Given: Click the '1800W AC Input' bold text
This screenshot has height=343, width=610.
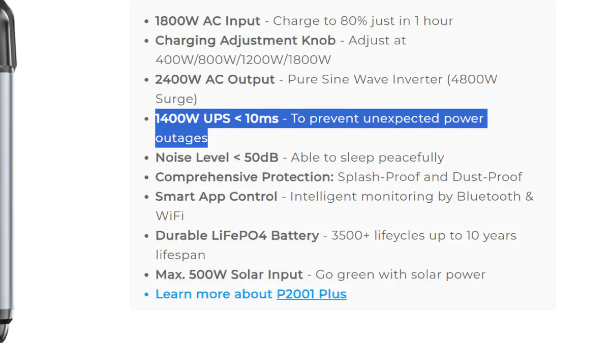Looking at the screenshot, I should (208, 21).
